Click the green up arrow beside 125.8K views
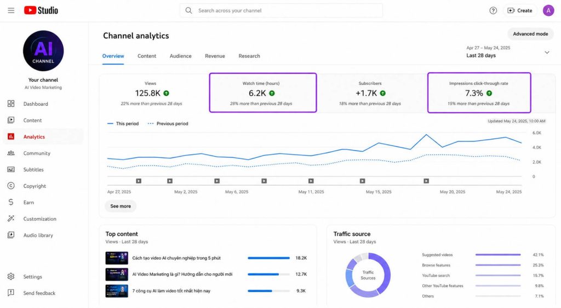 (x=166, y=93)
